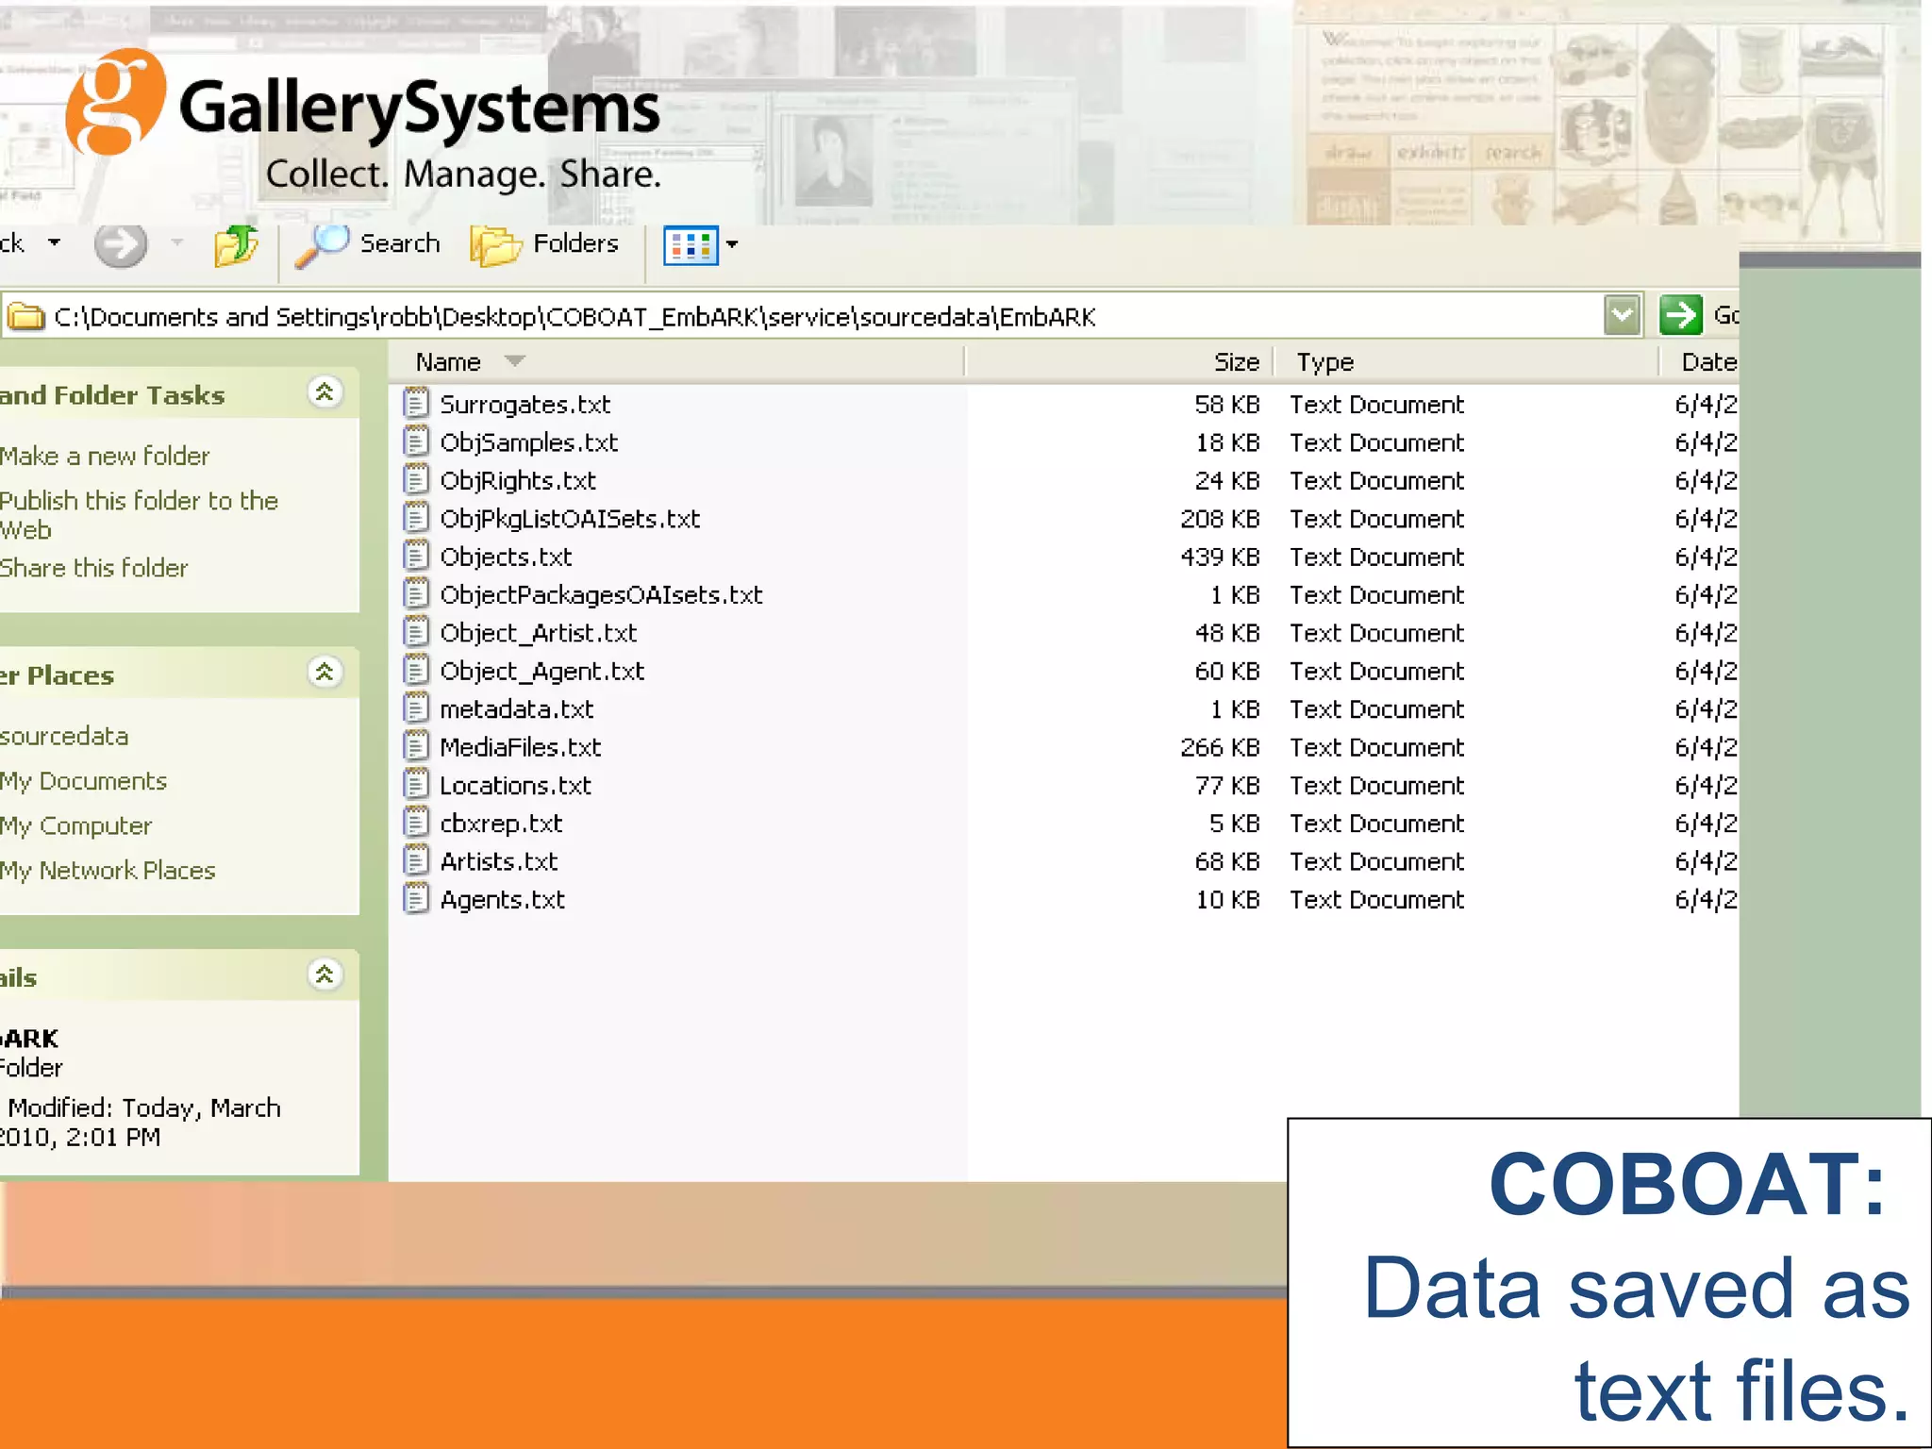Viewport: 1932px width, 1449px height.
Task: Click the Up folder icon
Action: click(236, 245)
